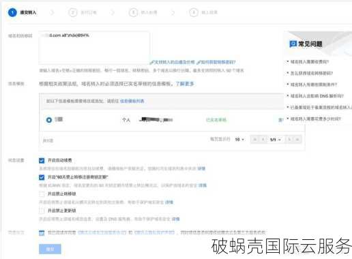Viewport: 352px width, 259px height.
Task: Click the step 3 circle in wizard
Action: (x=133, y=12)
